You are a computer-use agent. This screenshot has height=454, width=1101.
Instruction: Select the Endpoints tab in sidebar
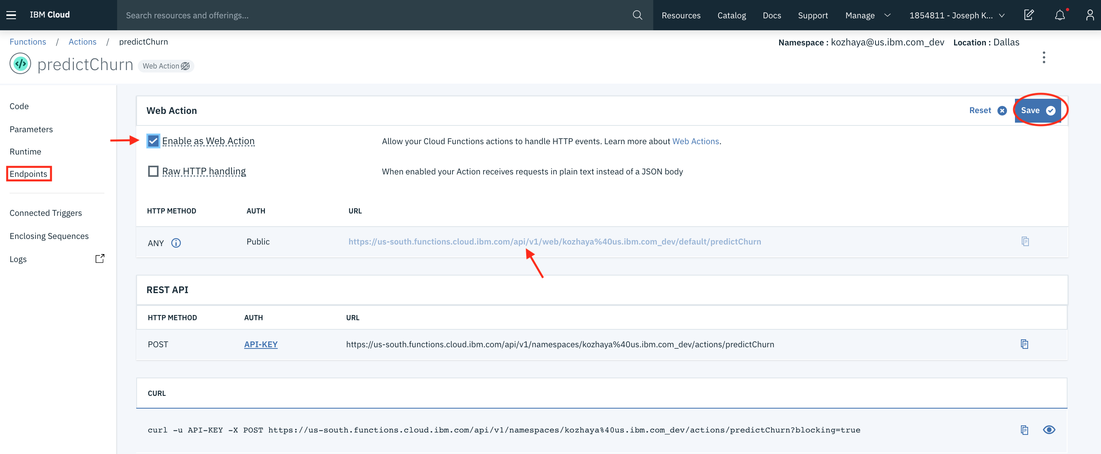coord(29,174)
